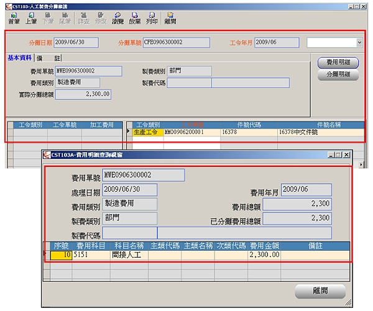Click the CST103A dialog title icon
The image size is (373, 311).
pos(47,155)
